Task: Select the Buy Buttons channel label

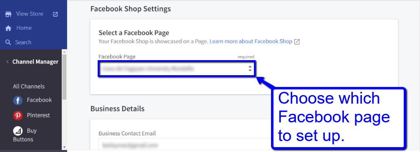Action: point(24,135)
